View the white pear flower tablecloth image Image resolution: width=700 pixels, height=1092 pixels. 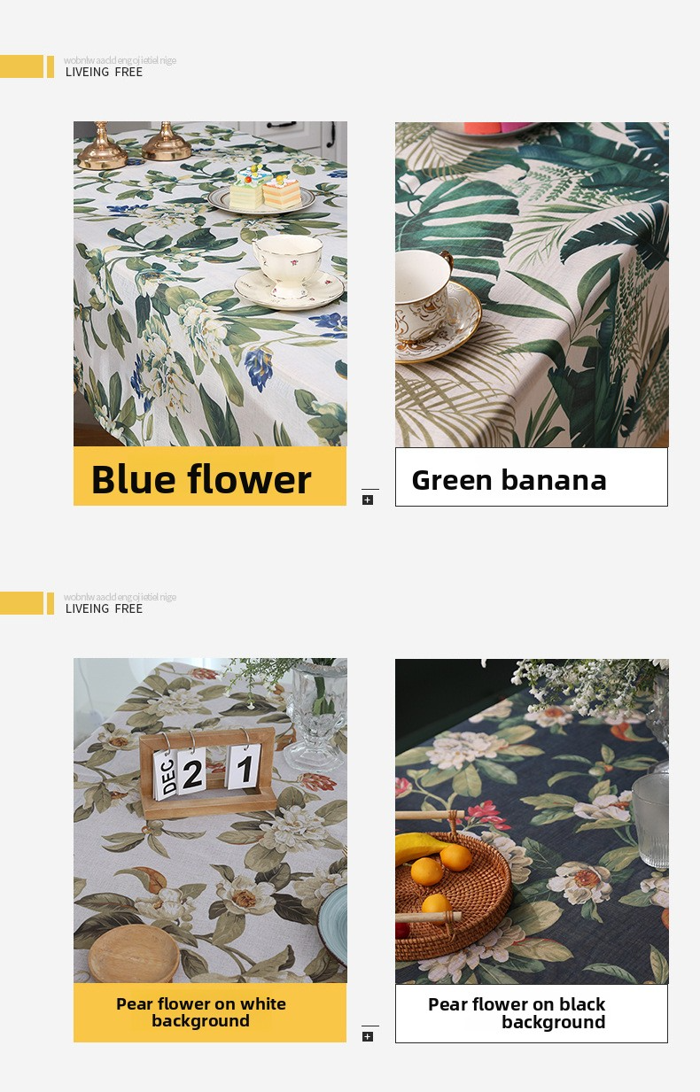click(x=210, y=820)
